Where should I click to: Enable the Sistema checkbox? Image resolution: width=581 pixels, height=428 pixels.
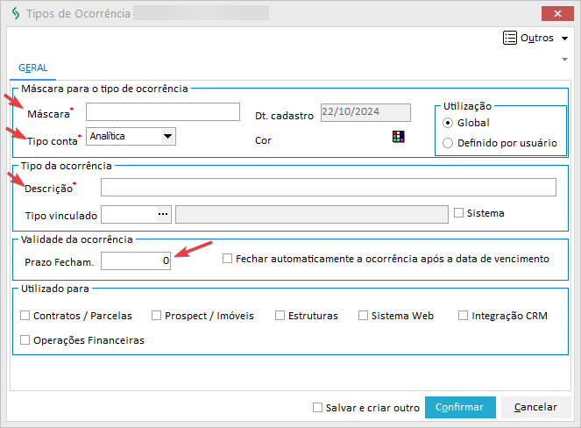click(458, 212)
